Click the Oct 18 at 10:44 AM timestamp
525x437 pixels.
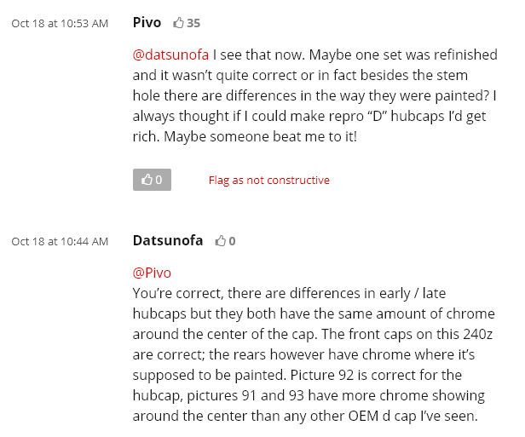click(60, 241)
